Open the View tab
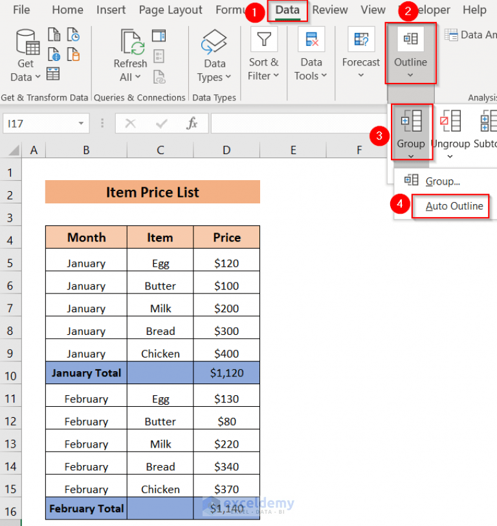This screenshot has height=526, width=497. [373, 10]
